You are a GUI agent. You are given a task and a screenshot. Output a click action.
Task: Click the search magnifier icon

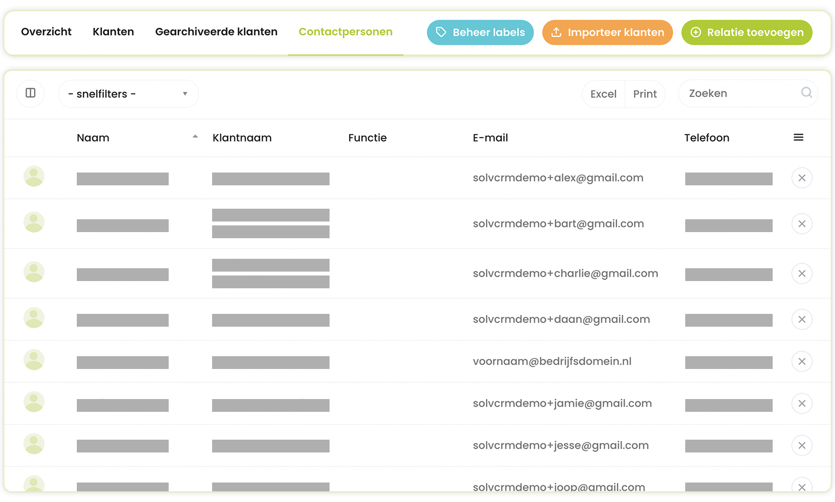(x=806, y=93)
